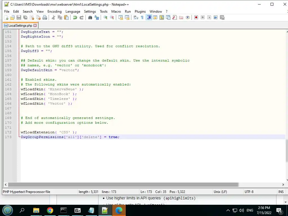Switch to Microsoft Edge in the taskbar
The image size is (288, 216).
[119, 210]
